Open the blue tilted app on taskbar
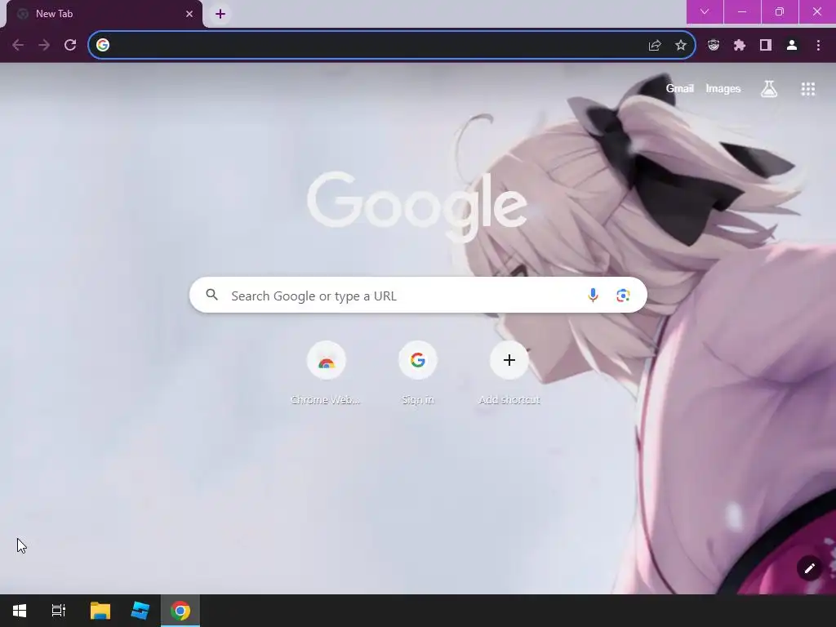Viewport: 836px width, 627px height. pos(140,611)
